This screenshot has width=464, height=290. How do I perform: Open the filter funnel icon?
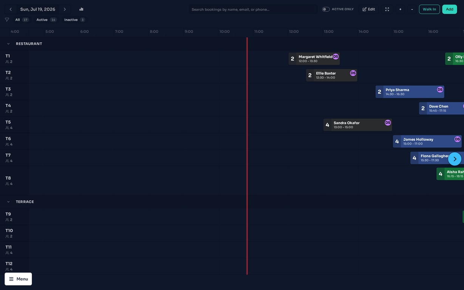tap(7, 20)
